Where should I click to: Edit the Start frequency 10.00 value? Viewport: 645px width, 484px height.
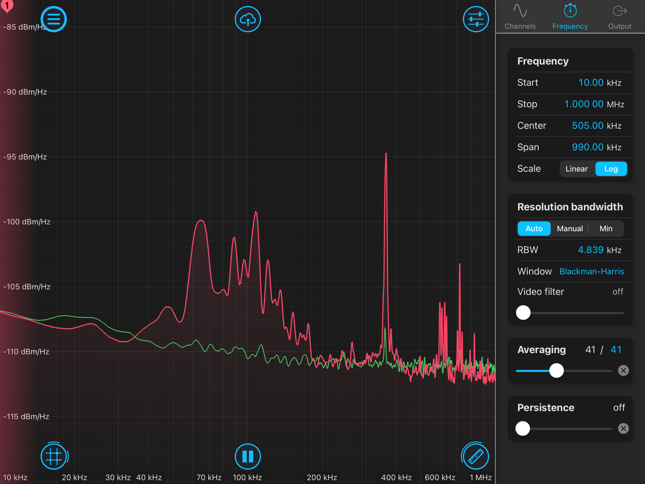[591, 83]
